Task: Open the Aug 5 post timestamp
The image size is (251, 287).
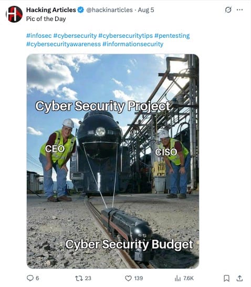Action: 146,9
